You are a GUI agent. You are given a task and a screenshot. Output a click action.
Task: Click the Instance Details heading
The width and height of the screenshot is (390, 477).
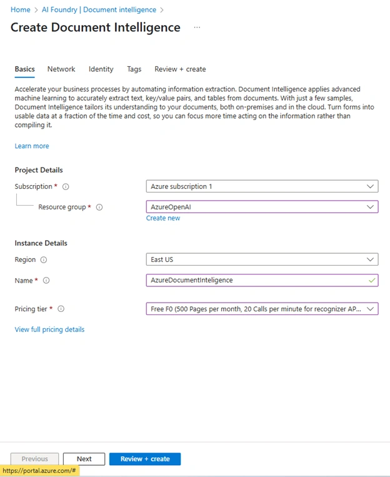[41, 243]
